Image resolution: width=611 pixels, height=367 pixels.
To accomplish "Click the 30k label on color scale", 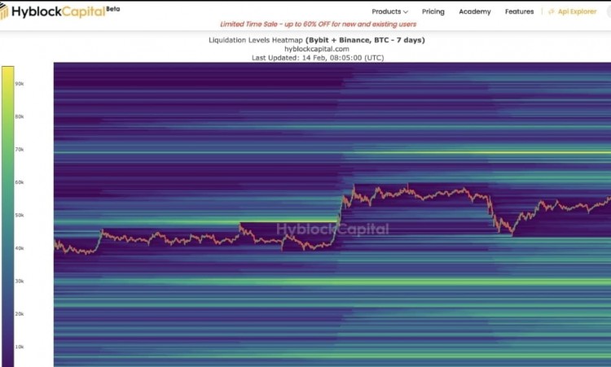I will coord(20,281).
